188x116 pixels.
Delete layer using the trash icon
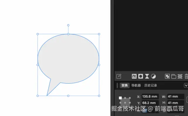(186, 76)
